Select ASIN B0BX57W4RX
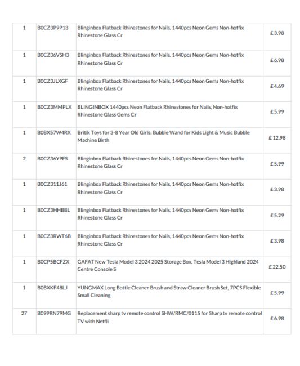 [54, 132]
